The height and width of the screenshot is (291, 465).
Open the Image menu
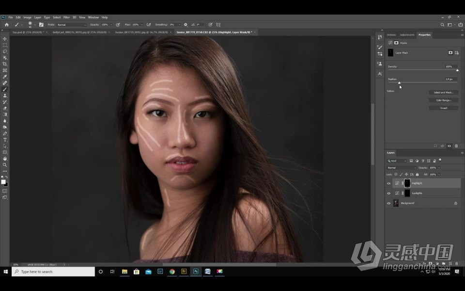pyautogui.click(x=27, y=17)
